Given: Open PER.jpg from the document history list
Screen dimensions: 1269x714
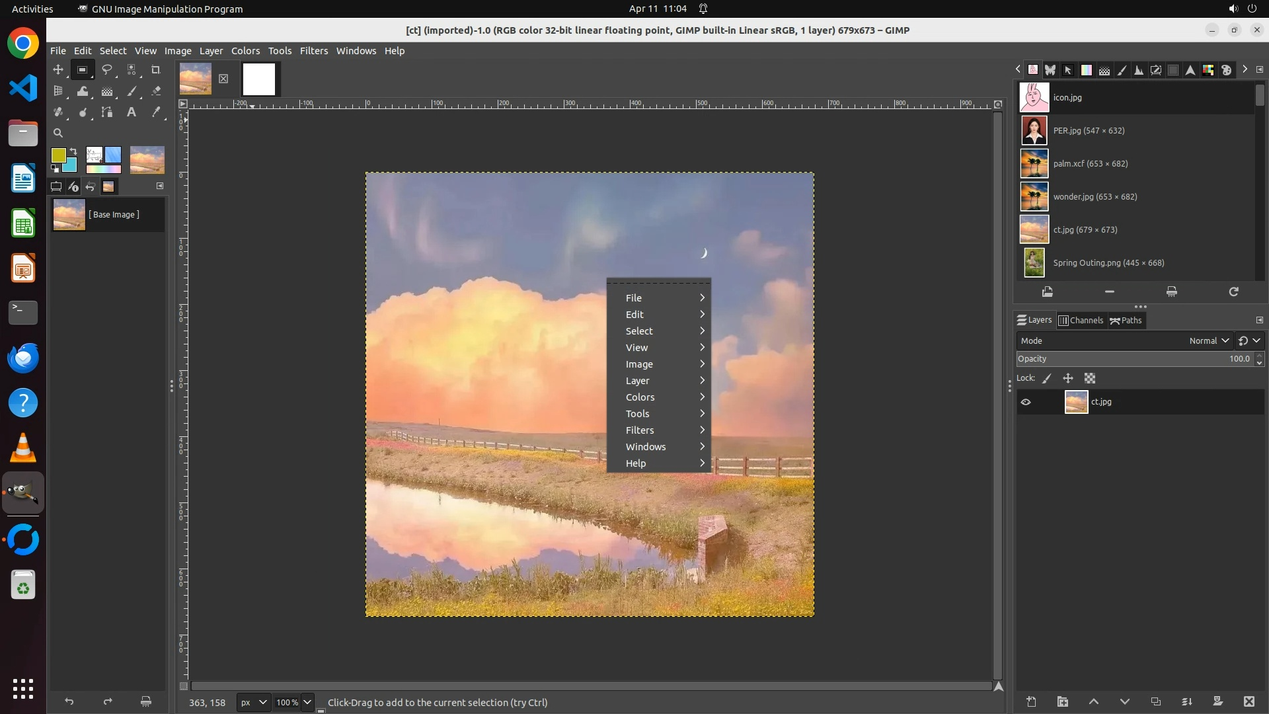Looking at the screenshot, I should click(x=1088, y=130).
